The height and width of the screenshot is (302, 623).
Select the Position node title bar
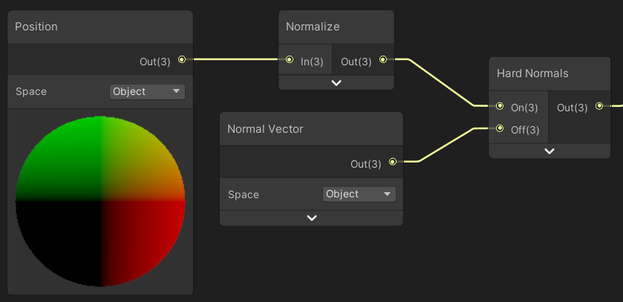(100, 27)
